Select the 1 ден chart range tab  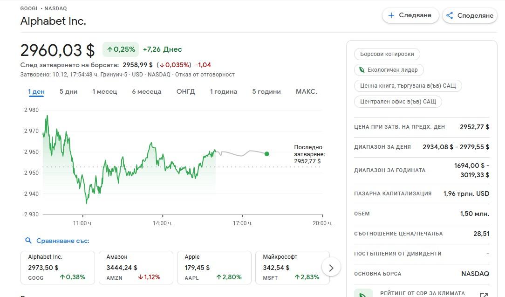coord(36,91)
